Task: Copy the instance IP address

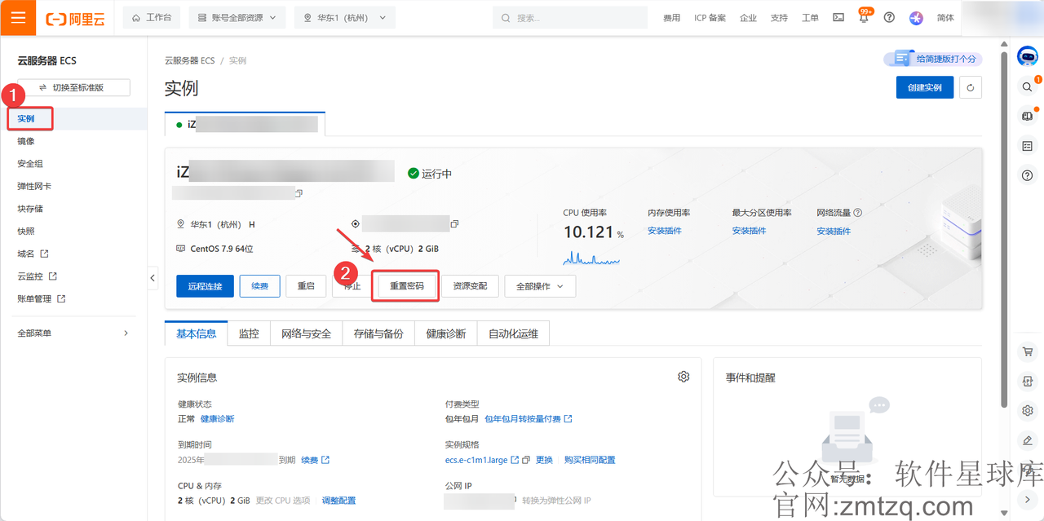Action: (454, 223)
